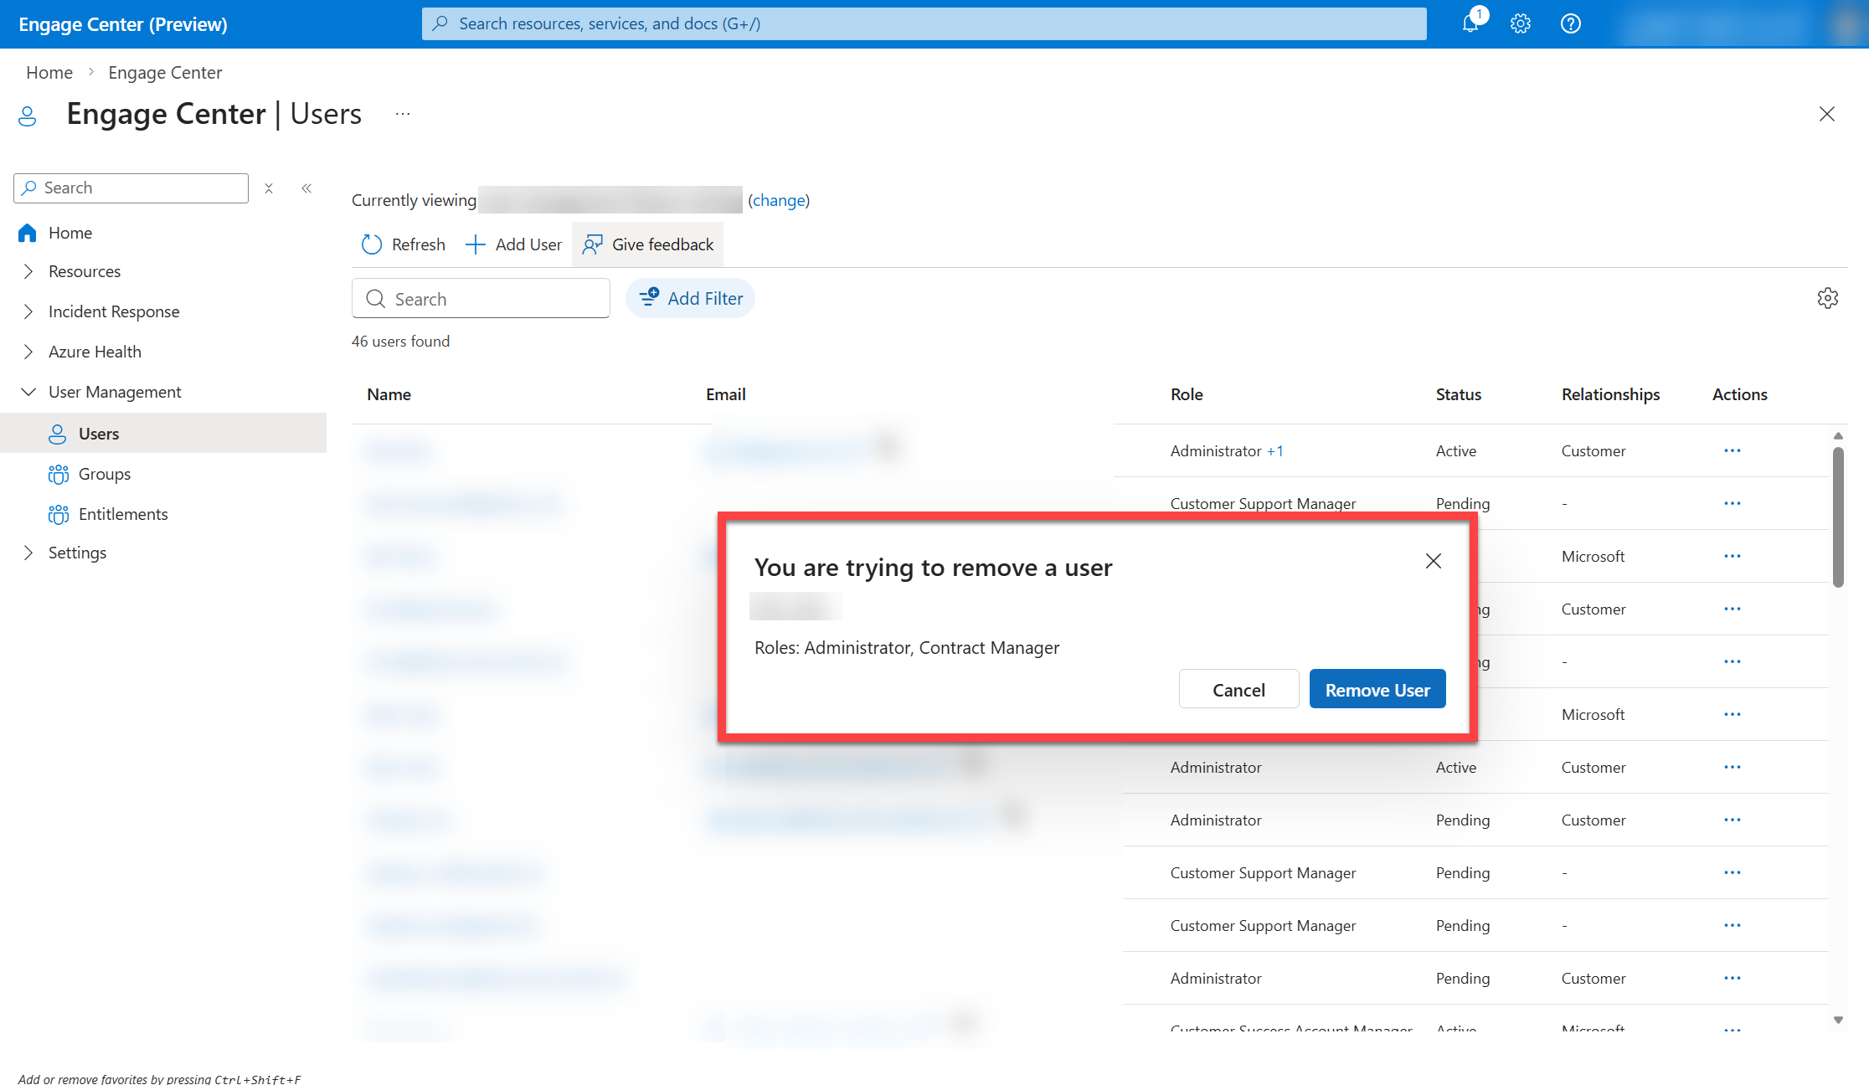Image resolution: width=1869 pixels, height=1085 pixels.
Task: Click the sidebar Search field
Action: pyautogui.click(x=131, y=188)
